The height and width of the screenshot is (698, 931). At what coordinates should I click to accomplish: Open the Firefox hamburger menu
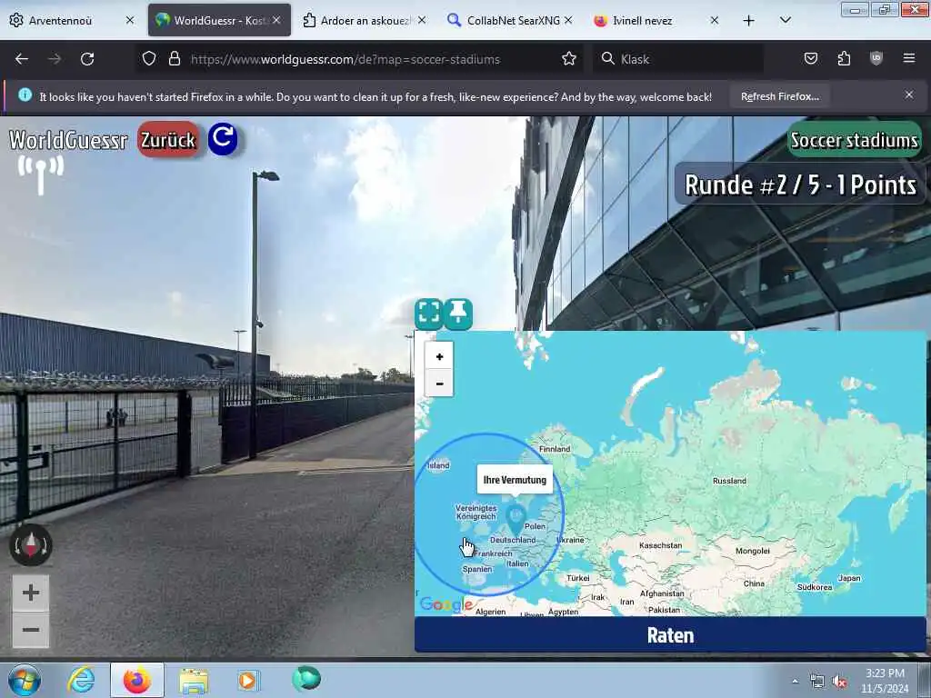click(x=908, y=59)
